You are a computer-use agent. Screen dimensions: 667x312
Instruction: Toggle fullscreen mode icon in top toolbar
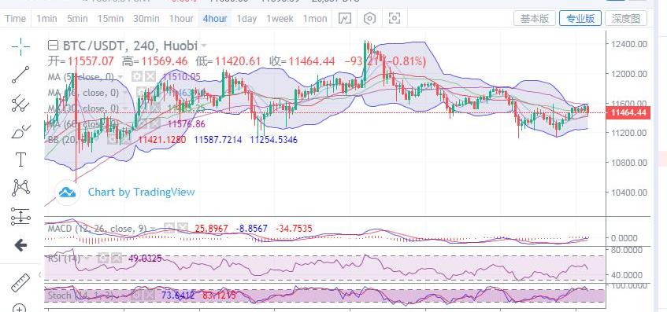[x=395, y=18]
